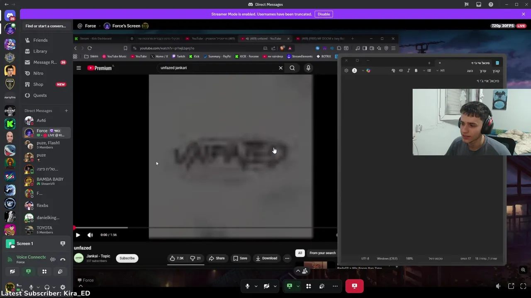The width and height of the screenshot is (531, 298).
Task: Open Discord user settings gear
Action: 63,287
